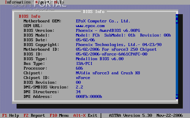Click the BIOS Model label
This screenshot has width=190, height=118.
click(37, 35)
